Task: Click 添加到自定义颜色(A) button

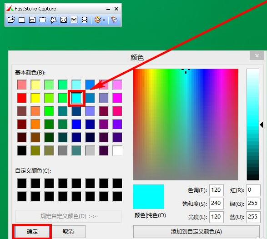Action: pos(196,232)
